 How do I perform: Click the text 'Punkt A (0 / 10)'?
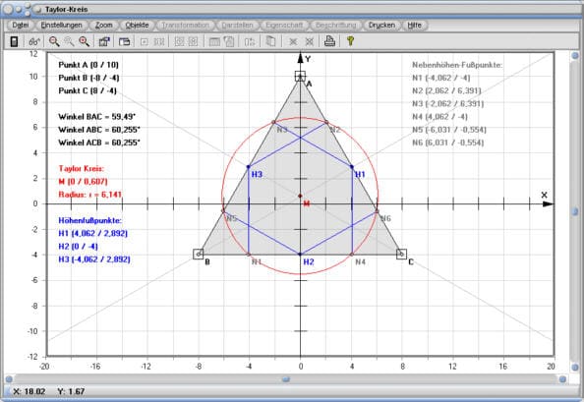pos(88,65)
